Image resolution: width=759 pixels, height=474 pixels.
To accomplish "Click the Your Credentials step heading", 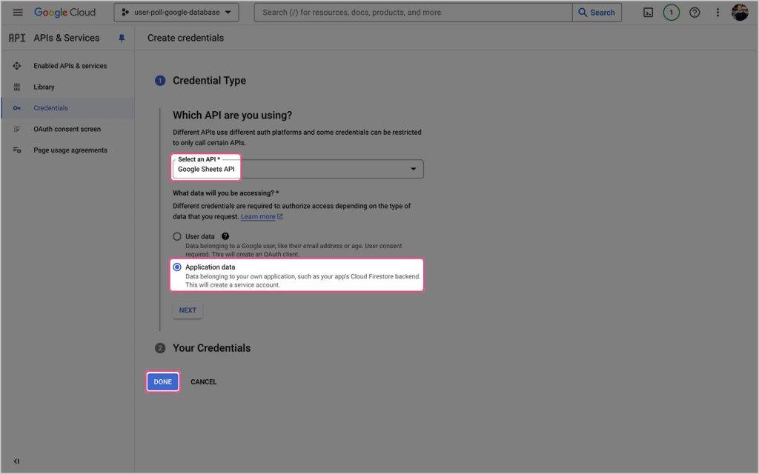I will pos(211,348).
